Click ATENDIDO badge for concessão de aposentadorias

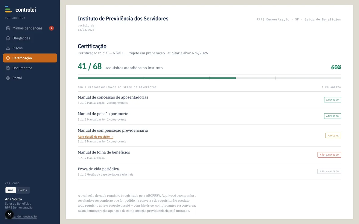(332, 100)
